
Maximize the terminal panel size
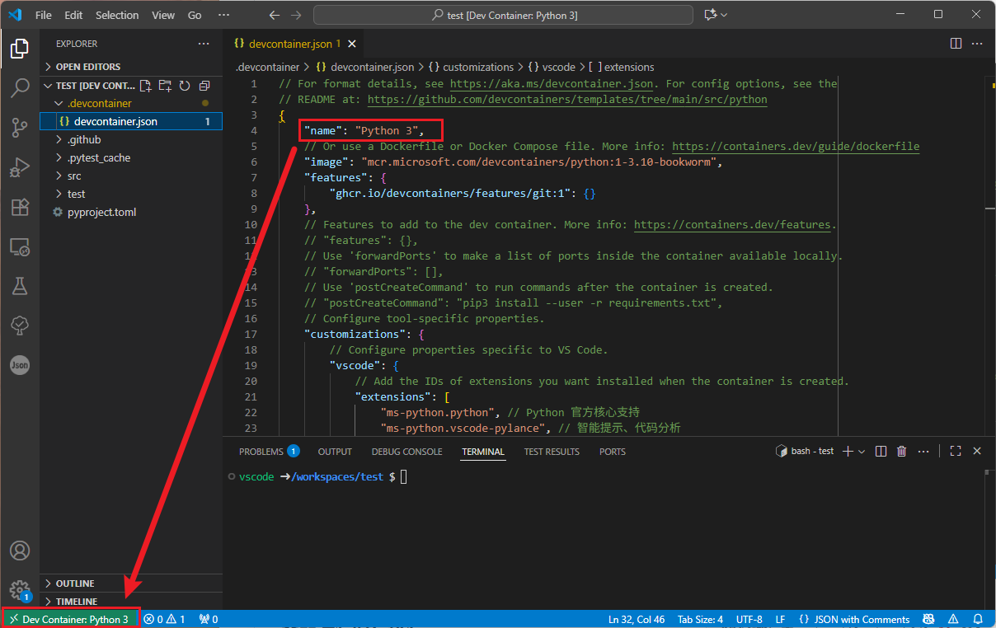(x=956, y=451)
